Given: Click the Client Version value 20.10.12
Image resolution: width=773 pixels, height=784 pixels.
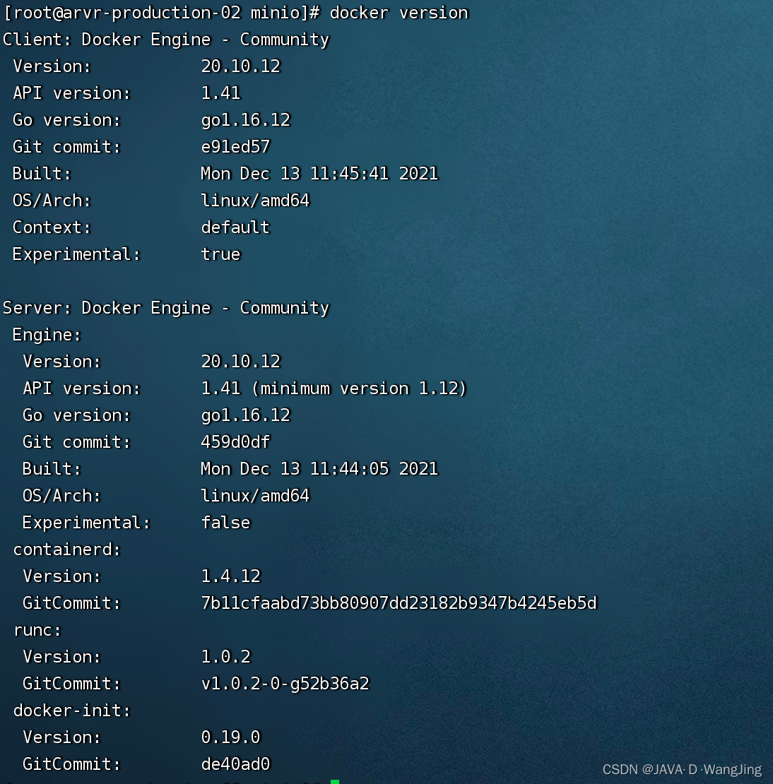Looking at the screenshot, I should (x=241, y=66).
